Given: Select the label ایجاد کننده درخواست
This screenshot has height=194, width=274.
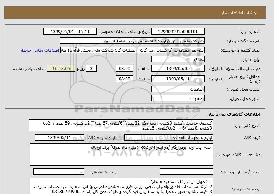Looking at the screenshot, I should tap(241, 50).
